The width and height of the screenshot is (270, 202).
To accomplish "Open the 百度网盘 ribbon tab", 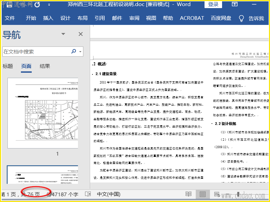I will click(x=221, y=18).
